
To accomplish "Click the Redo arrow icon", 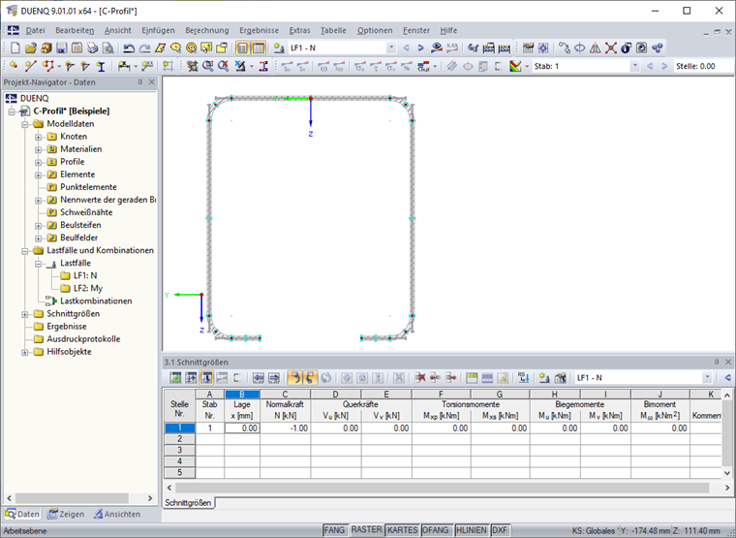I will click(x=144, y=47).
